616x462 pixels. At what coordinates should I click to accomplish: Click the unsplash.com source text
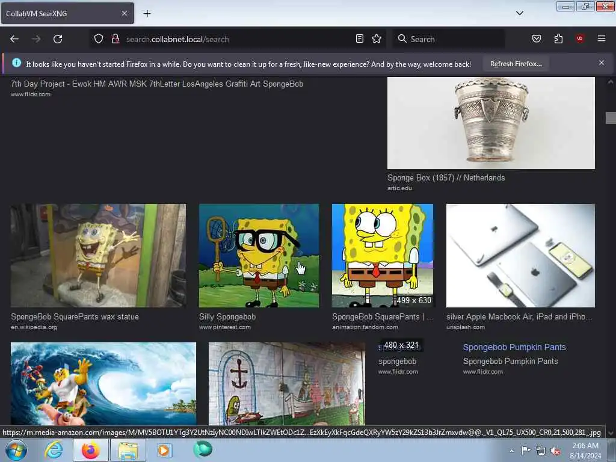466,327
